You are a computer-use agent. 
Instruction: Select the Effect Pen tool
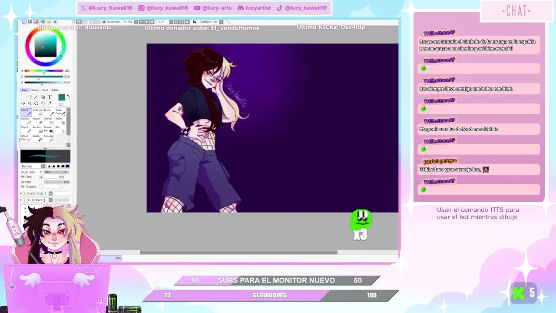pos(26,138)
